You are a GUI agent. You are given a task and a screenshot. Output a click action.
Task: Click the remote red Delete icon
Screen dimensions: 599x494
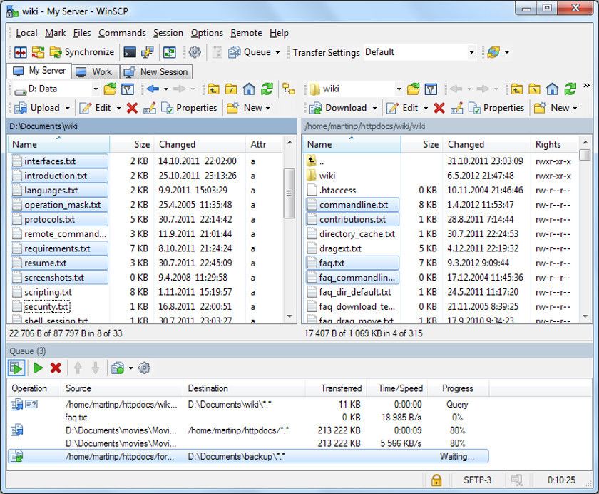coord(439,109)
